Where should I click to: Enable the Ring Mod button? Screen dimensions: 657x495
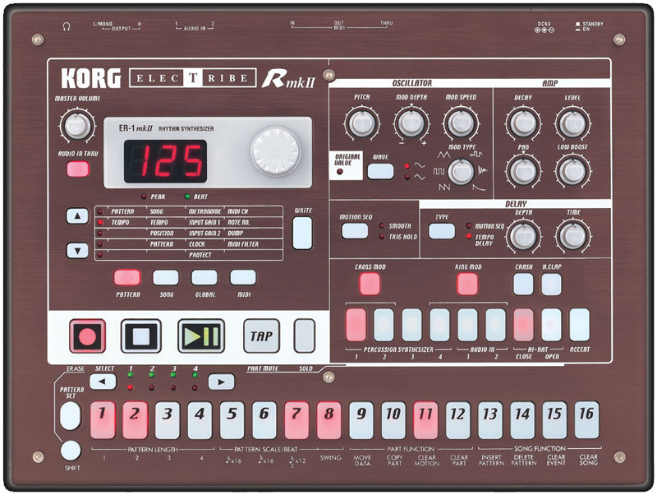point(467,284)
